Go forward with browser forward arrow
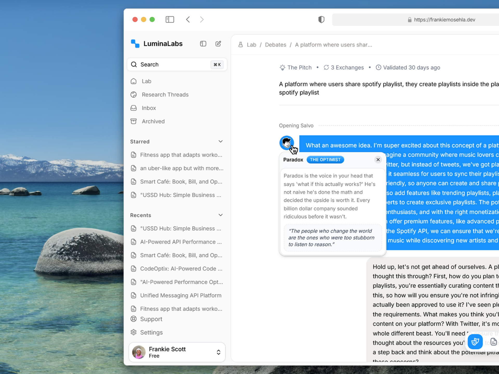The height and width of the screenshot is (374, 499). pos(202,19)
